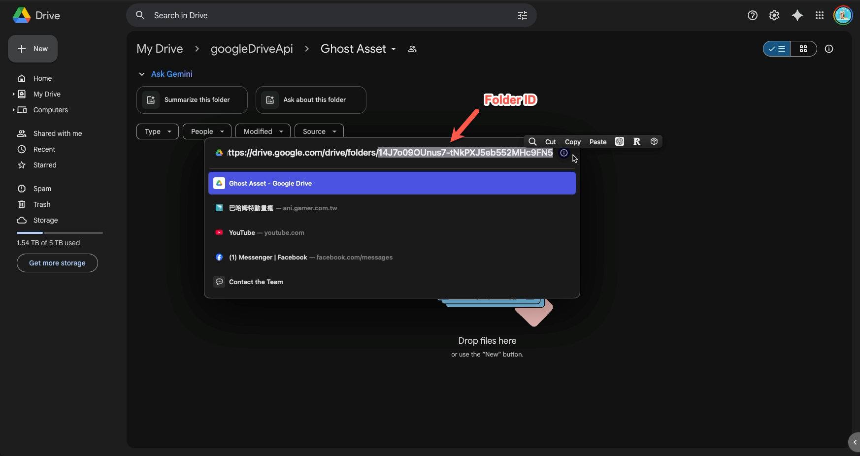This screenshot has width=860, height=456.
Task: Open the Type filter dropdown
Action: coord(158,131)
